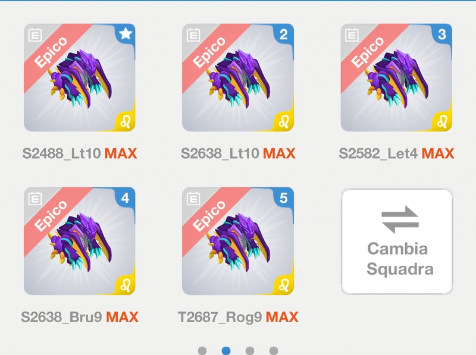Select the S2638_Bru9 dragon thumbnail
The height and width of the screenshot is (355, 476).
pos(80,241)
